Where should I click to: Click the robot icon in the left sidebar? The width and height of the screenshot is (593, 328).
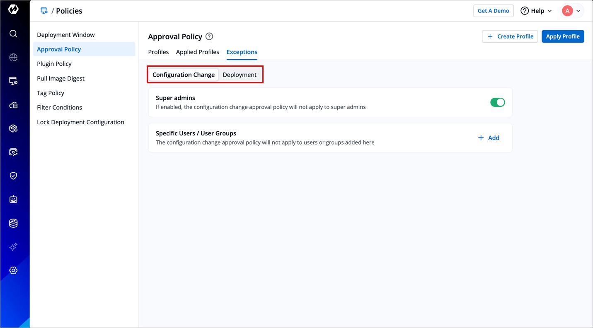click(13, 200)
